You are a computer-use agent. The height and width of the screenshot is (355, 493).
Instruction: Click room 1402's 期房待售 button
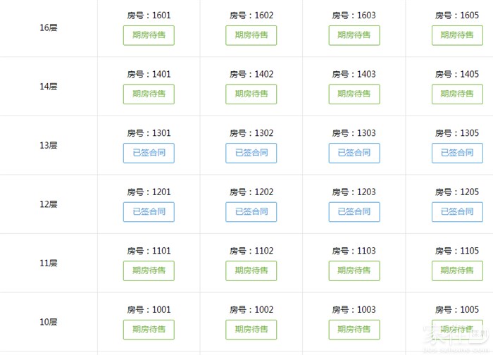(251, 94)
